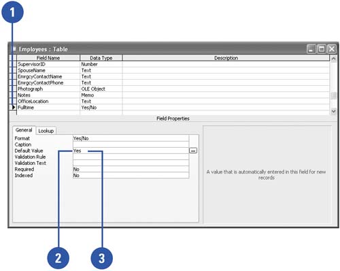340x271 pixels.
Task: Click the scroll down arrow of field list
Action: [333, 111]
